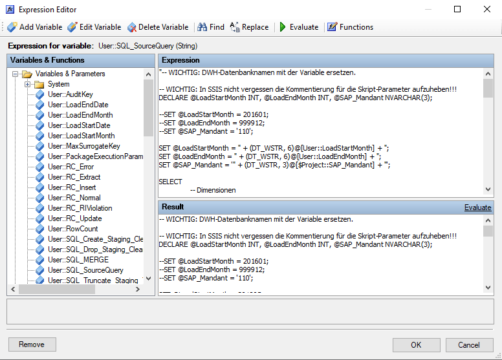Open Find with the binoculars icon
The height and width of the screenshot is (360, 502).
[202, 27]
